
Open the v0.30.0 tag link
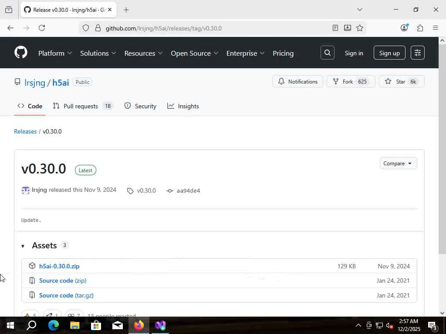[146, 190]
